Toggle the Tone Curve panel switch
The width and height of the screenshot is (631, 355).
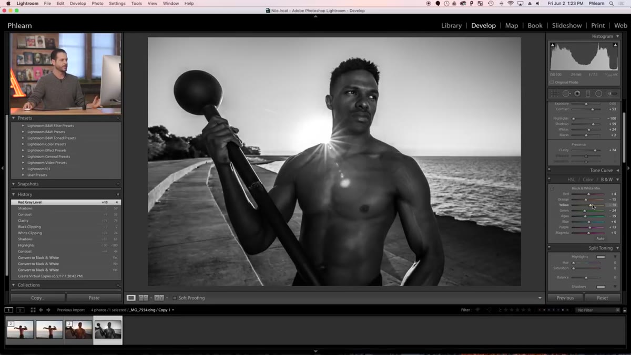(549, 170)
